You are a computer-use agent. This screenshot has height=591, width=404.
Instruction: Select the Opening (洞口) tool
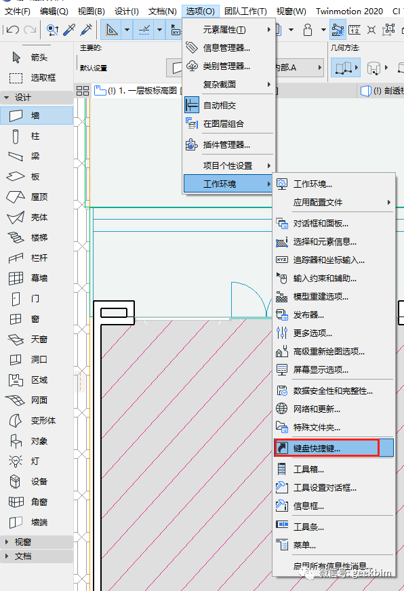pyautogui.click(x=37, y=360)
